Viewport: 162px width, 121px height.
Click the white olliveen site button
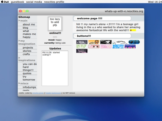122,42
